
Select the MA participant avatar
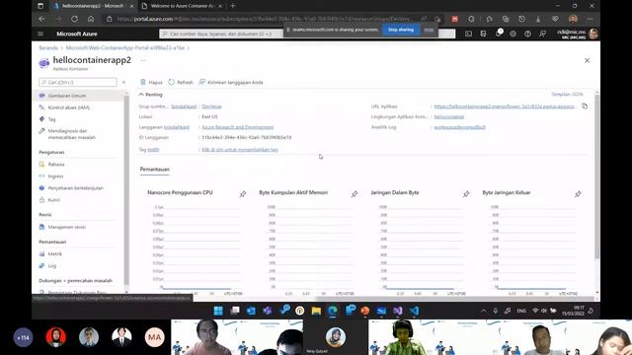click(154, 337)
